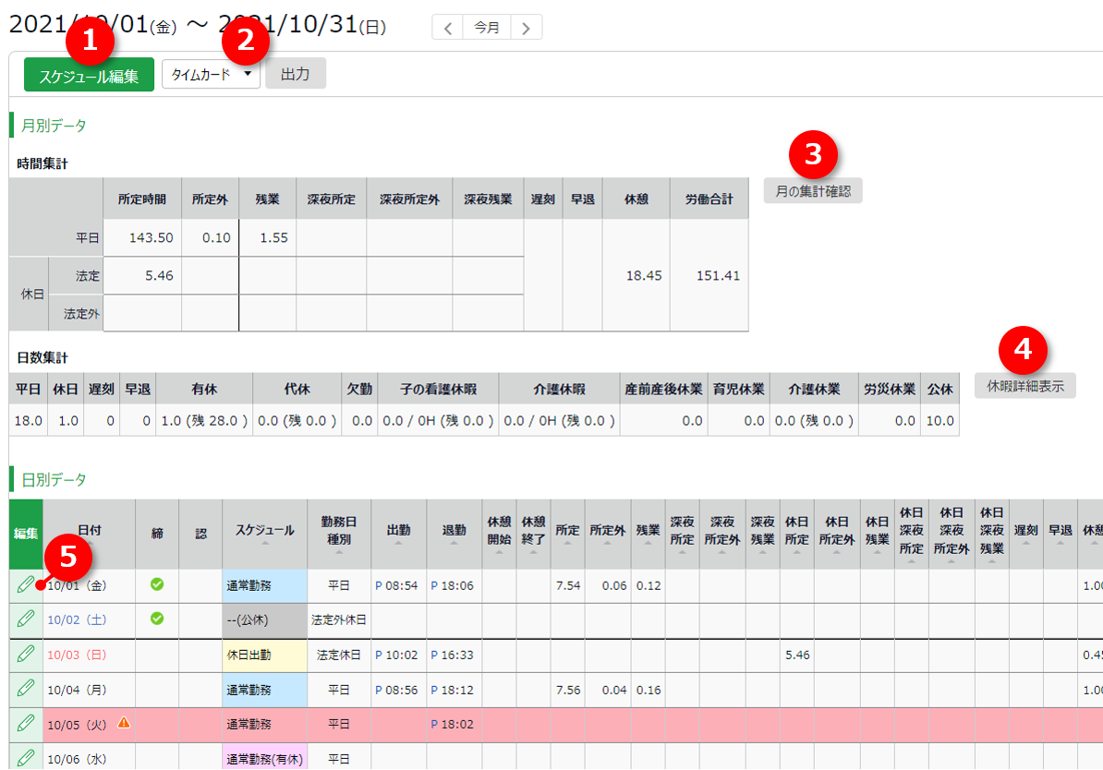The width and height of the screenshot is (1103, 770).
Task: Jump to 今月 current month
Action: 487,28
